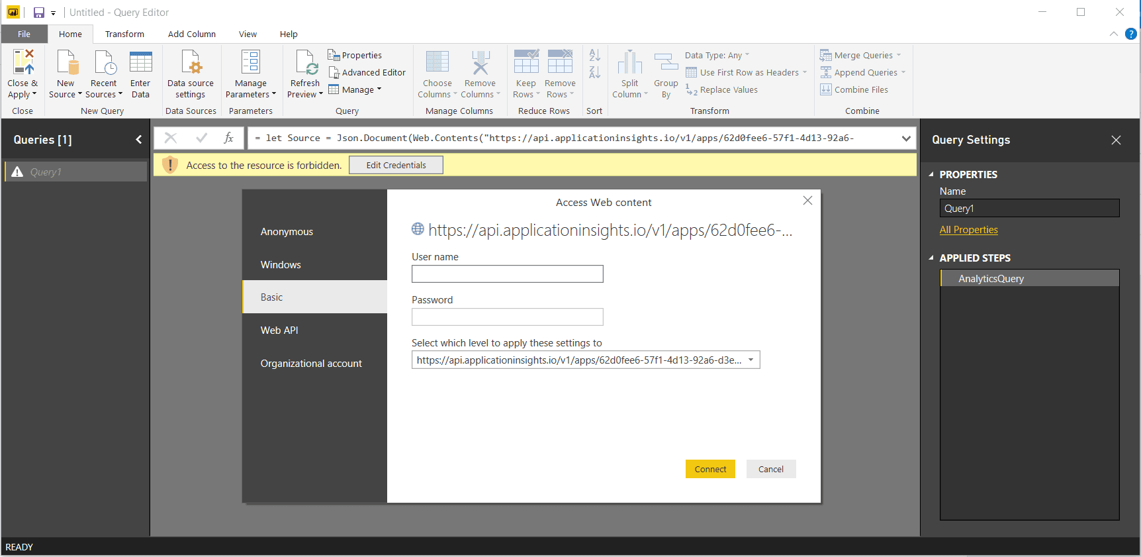
Task: Open Quick Access Toolbar customize arrow
Action: point(54,13)
